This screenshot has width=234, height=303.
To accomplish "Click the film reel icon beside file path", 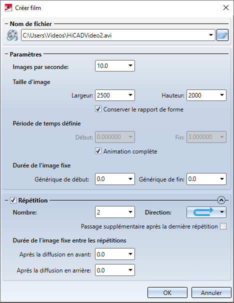I will pos(12,35).
